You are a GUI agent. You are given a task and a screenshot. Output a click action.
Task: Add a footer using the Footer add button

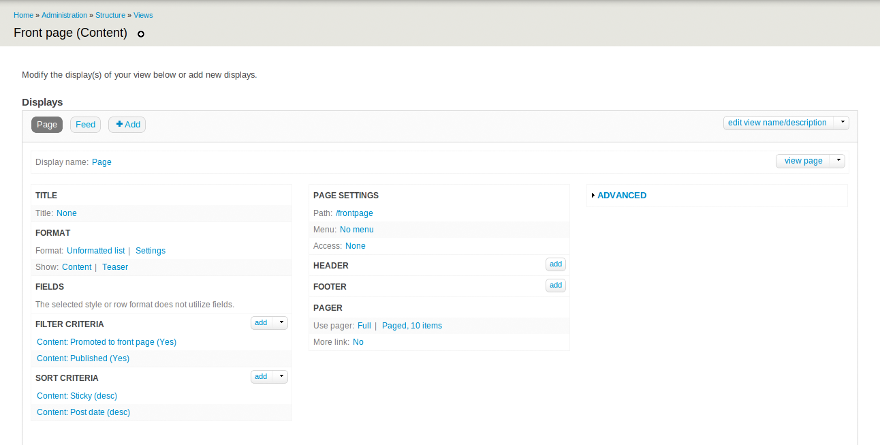tap(556, 286)
